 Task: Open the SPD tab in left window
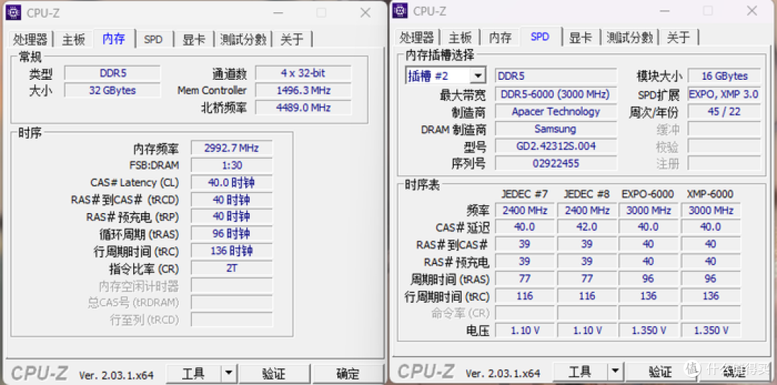point(153,39)
